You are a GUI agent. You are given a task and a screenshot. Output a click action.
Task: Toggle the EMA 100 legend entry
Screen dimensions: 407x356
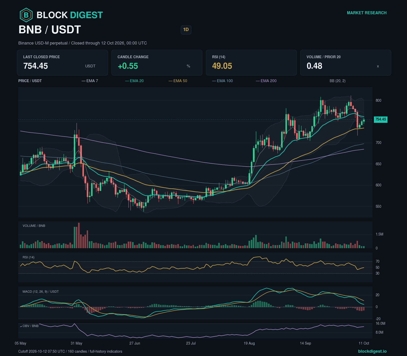[223, 81]
